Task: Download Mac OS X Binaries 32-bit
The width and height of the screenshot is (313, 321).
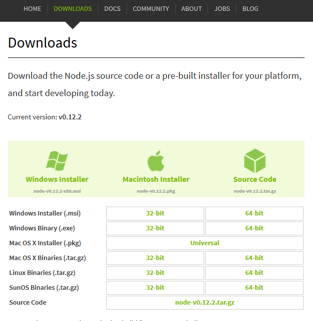Action: pos(155,258)
